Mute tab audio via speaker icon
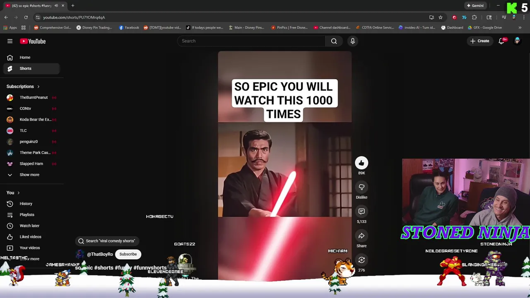 (56, 6)
